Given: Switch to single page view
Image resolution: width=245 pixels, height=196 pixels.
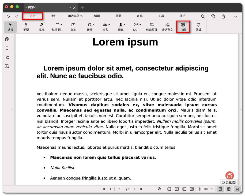Looking at the screenshot, I should coord(220,189).
